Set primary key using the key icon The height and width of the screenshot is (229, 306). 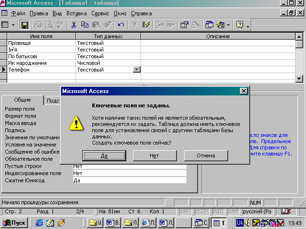pos(135,25)
